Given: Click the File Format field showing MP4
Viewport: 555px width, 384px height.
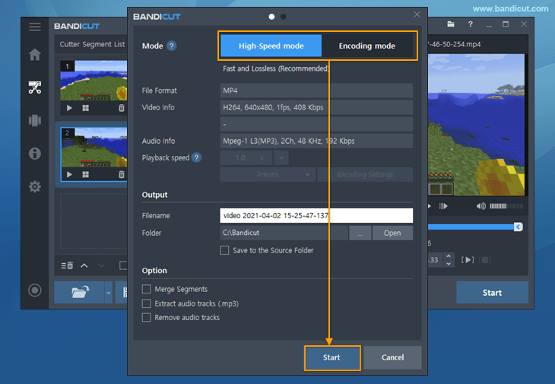Looking at the screenshot, I should tap(316, 90).
